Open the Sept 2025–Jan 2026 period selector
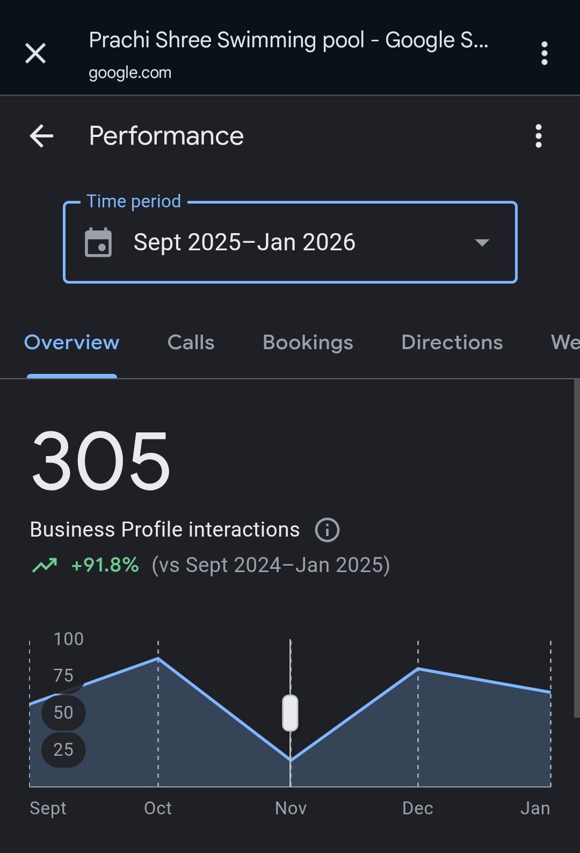The width and height of the screenshot is (580, 853). coord(244,243)
